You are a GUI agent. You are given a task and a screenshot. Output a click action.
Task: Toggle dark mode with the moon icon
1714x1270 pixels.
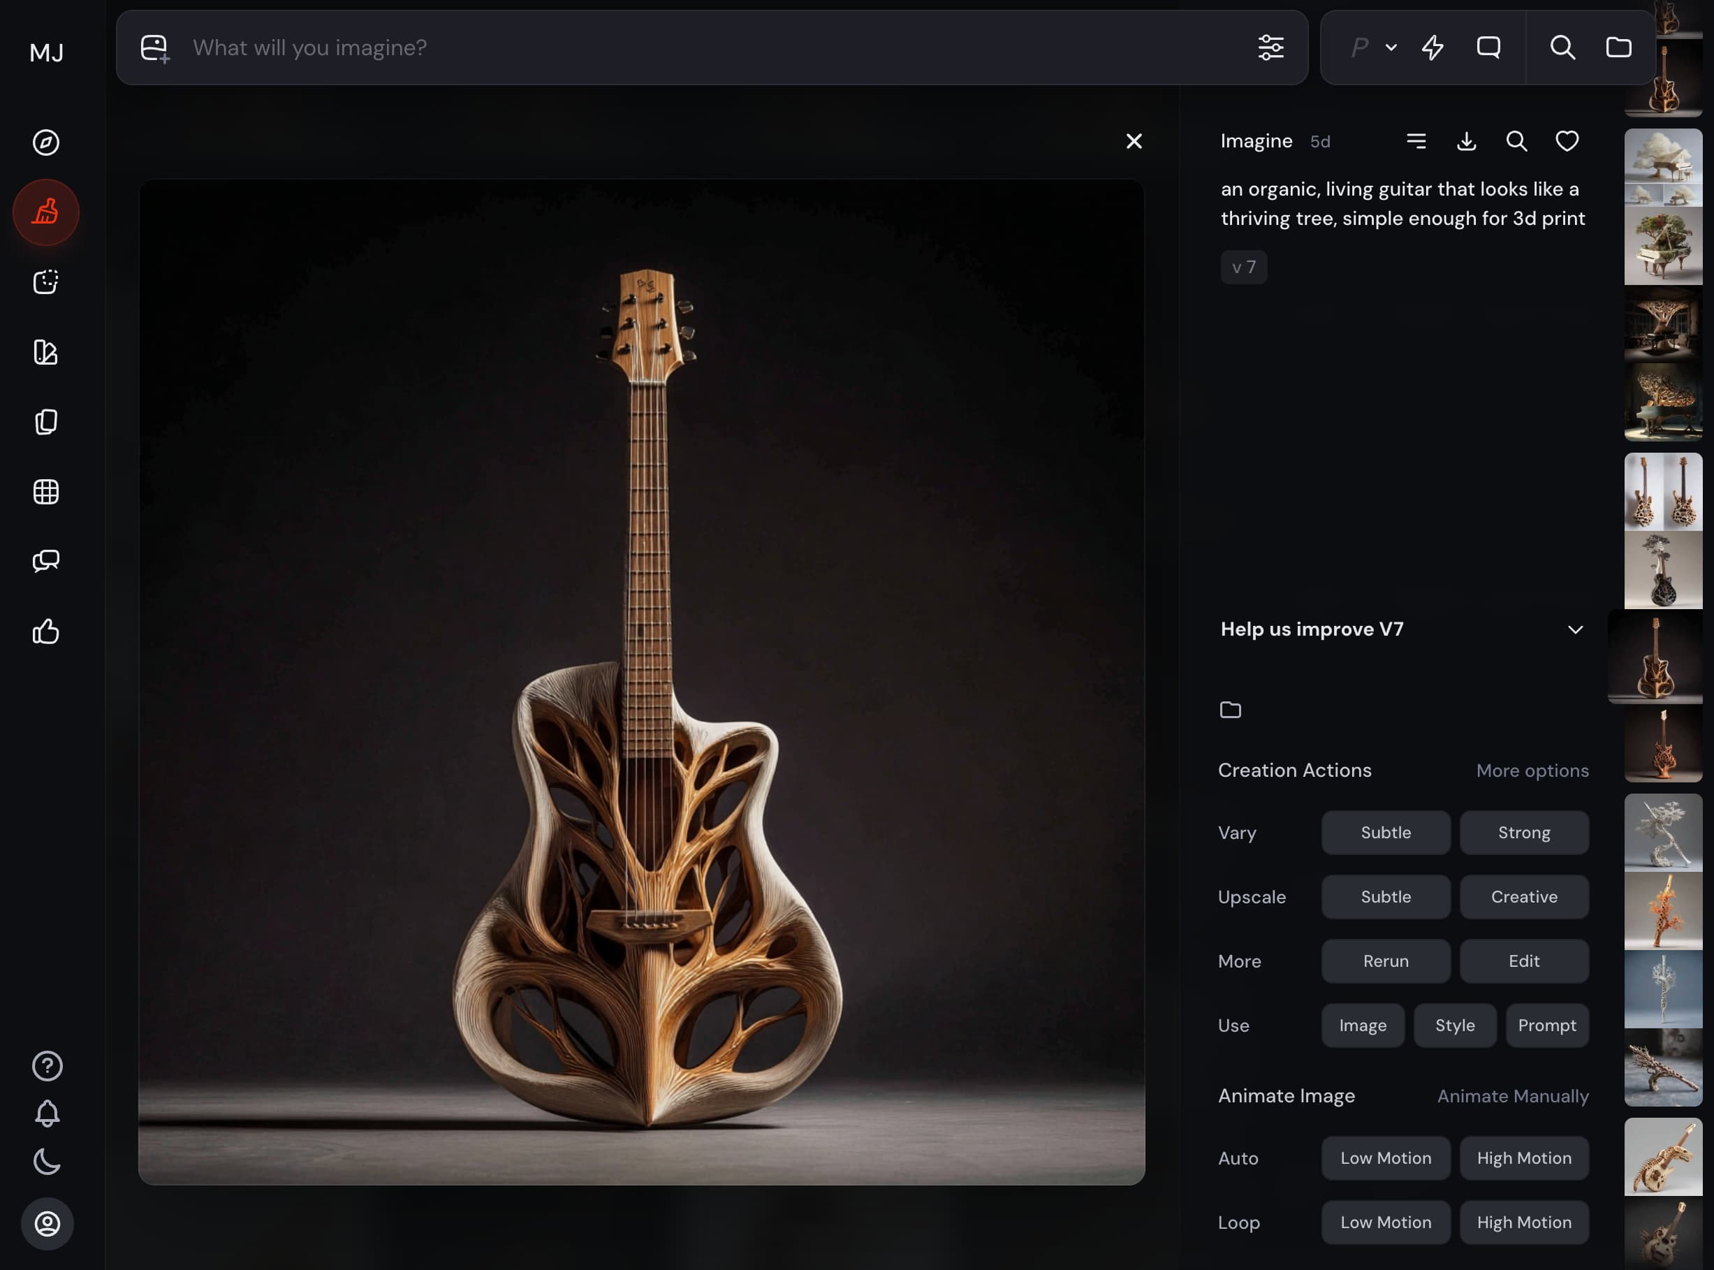(47, 1161)
